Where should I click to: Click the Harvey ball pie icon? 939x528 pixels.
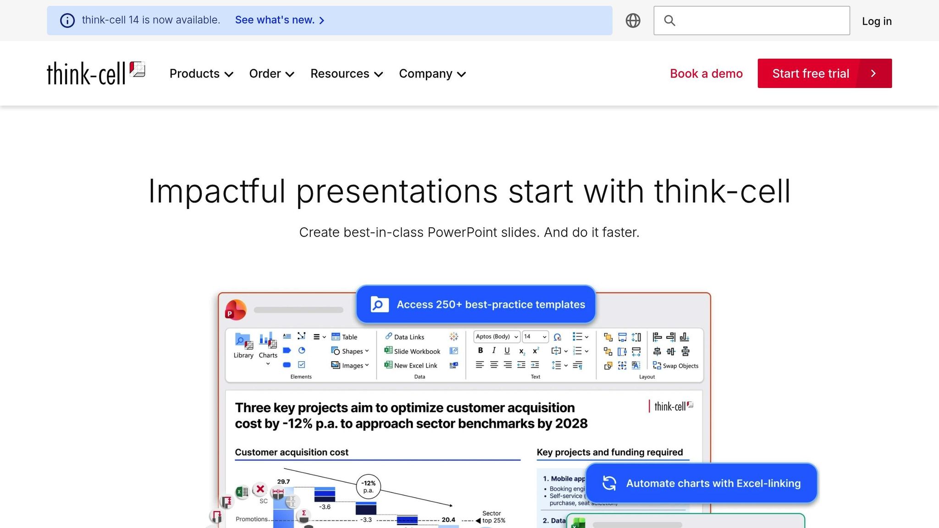(302, 351)
